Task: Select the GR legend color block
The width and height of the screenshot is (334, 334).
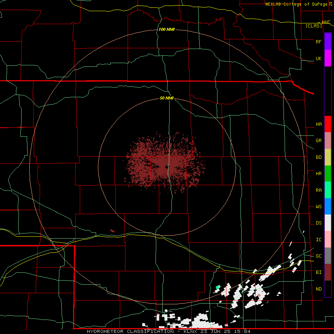Action: (328, 141)
